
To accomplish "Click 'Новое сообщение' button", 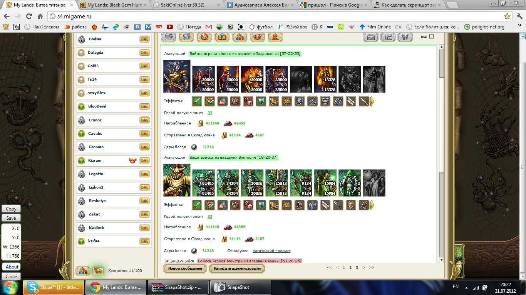I will point(185,268).
